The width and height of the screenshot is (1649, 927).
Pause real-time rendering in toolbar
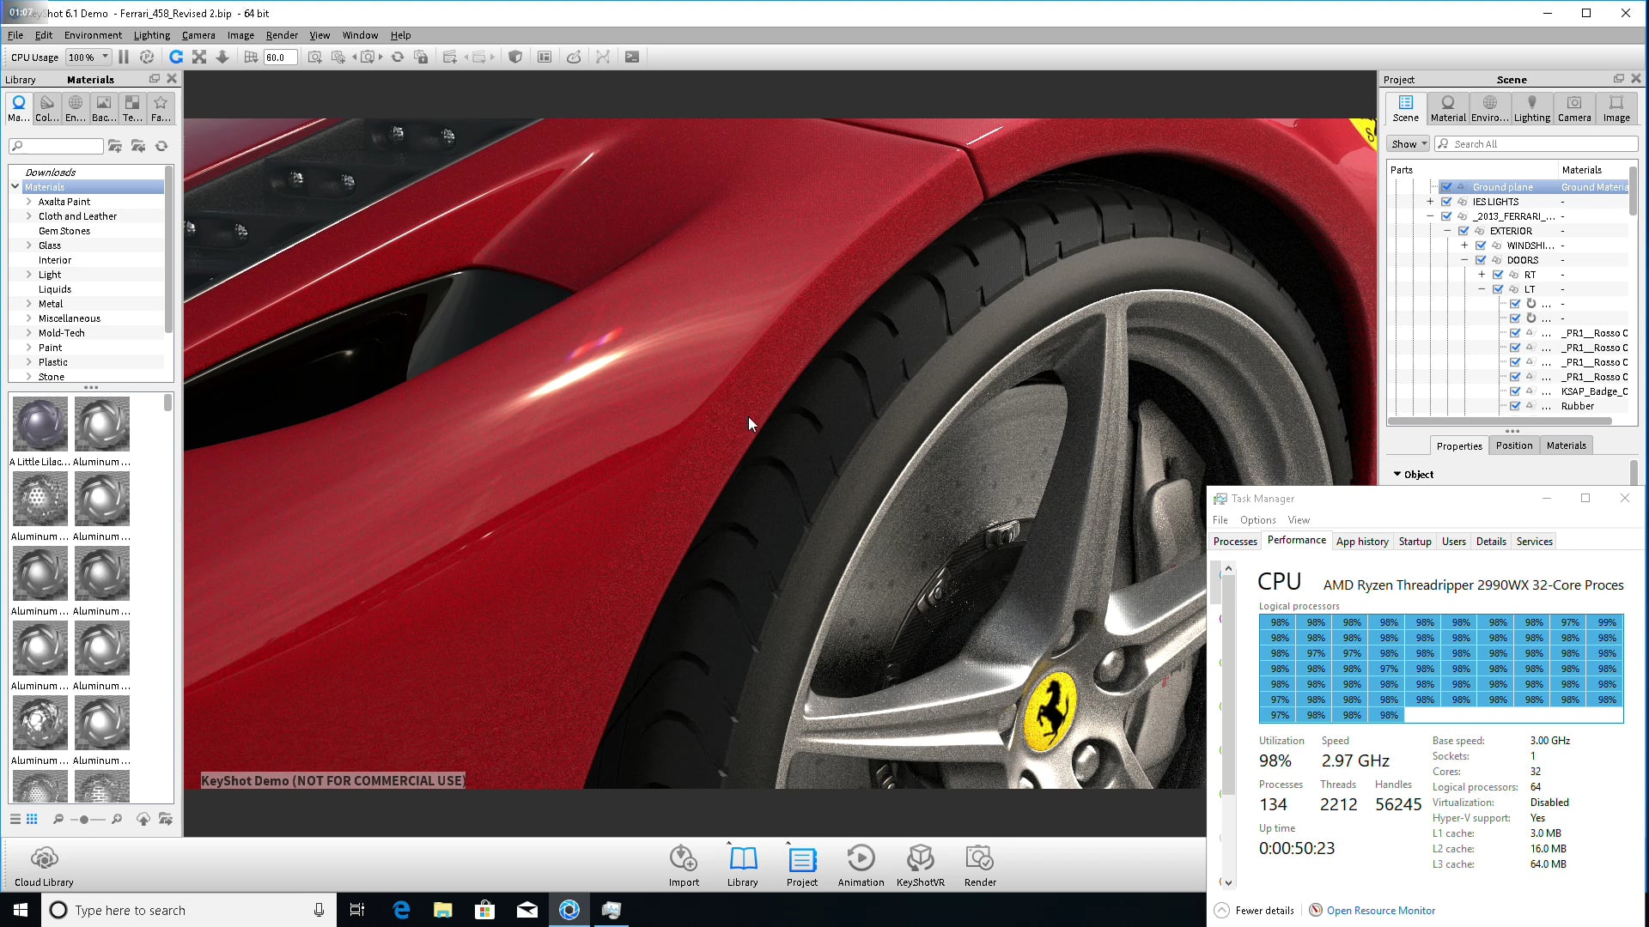coord(124,58)
